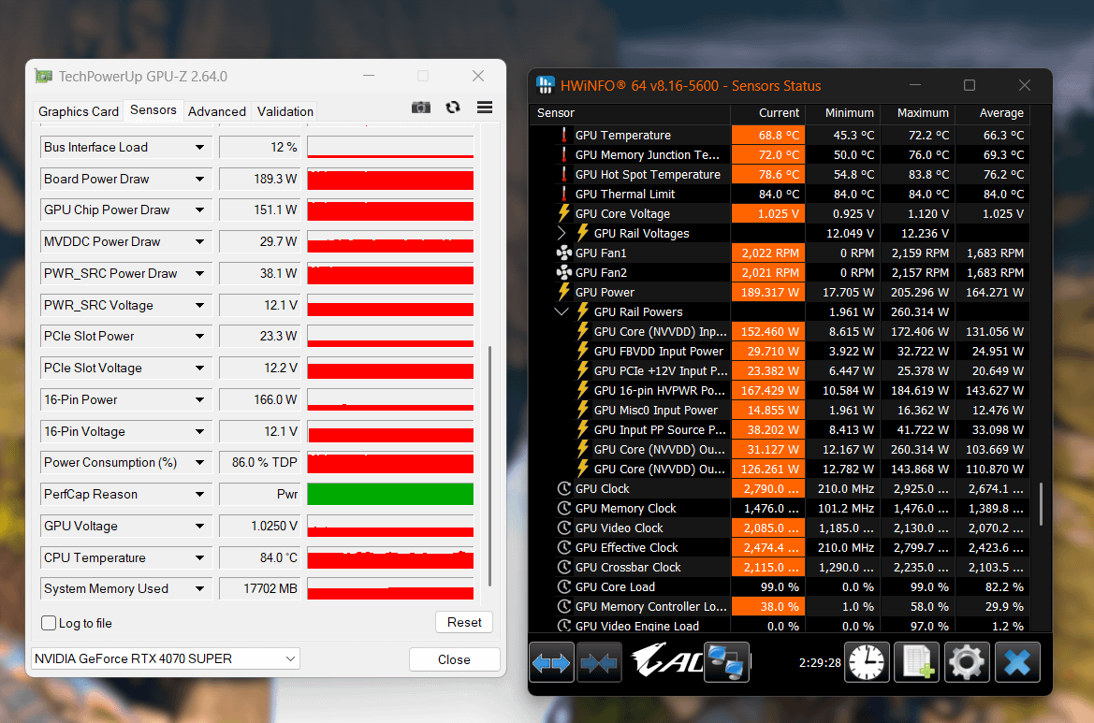Click the Average column header
Screen dimensions: 1094x723
(992, 113)
